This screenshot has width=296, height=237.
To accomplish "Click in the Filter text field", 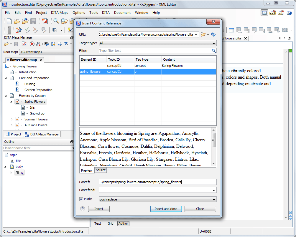I will 155,51.
